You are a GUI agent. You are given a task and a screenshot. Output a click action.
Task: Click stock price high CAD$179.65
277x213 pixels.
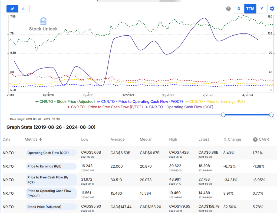pyautogui.click(x=180, y=206)
